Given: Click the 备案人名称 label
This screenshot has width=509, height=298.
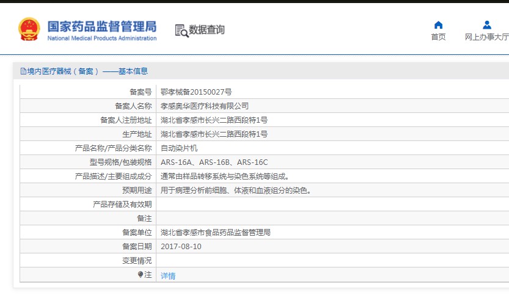Looking at the screenshot, I should (133, 106).
